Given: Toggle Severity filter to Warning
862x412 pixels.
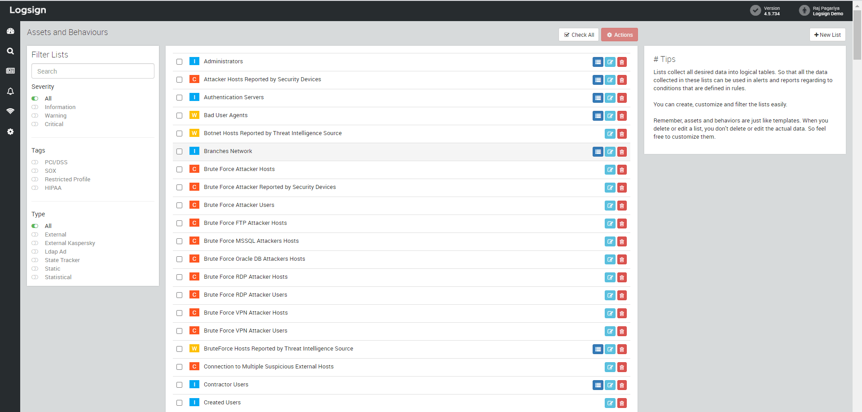Looking at the screenshot, I should pyautogui.click(x=35, y=116).
